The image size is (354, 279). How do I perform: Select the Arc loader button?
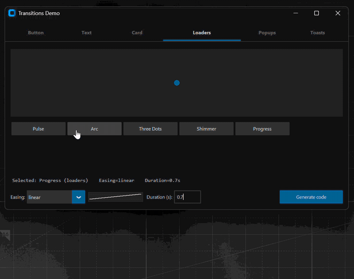pyautogui.click(x=94, y=129)
